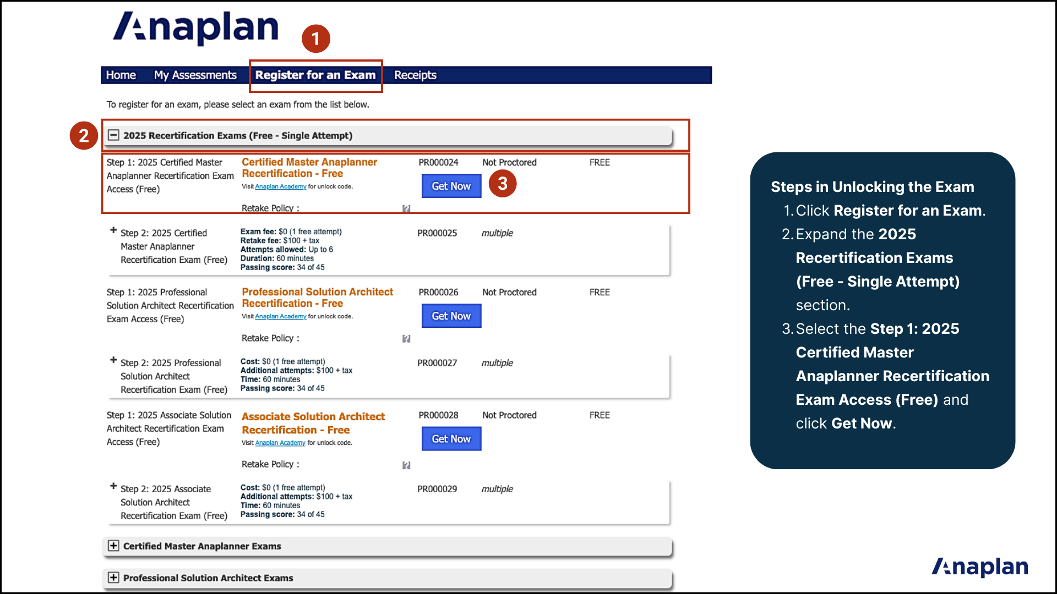Open the Home menu item
Image resolution: width=1057 pixels, height=594 pixels.
coord(121,75)
